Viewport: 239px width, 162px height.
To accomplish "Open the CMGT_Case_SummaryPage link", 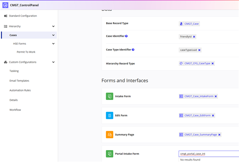I will pyautogui.click(x=201, y=135).
